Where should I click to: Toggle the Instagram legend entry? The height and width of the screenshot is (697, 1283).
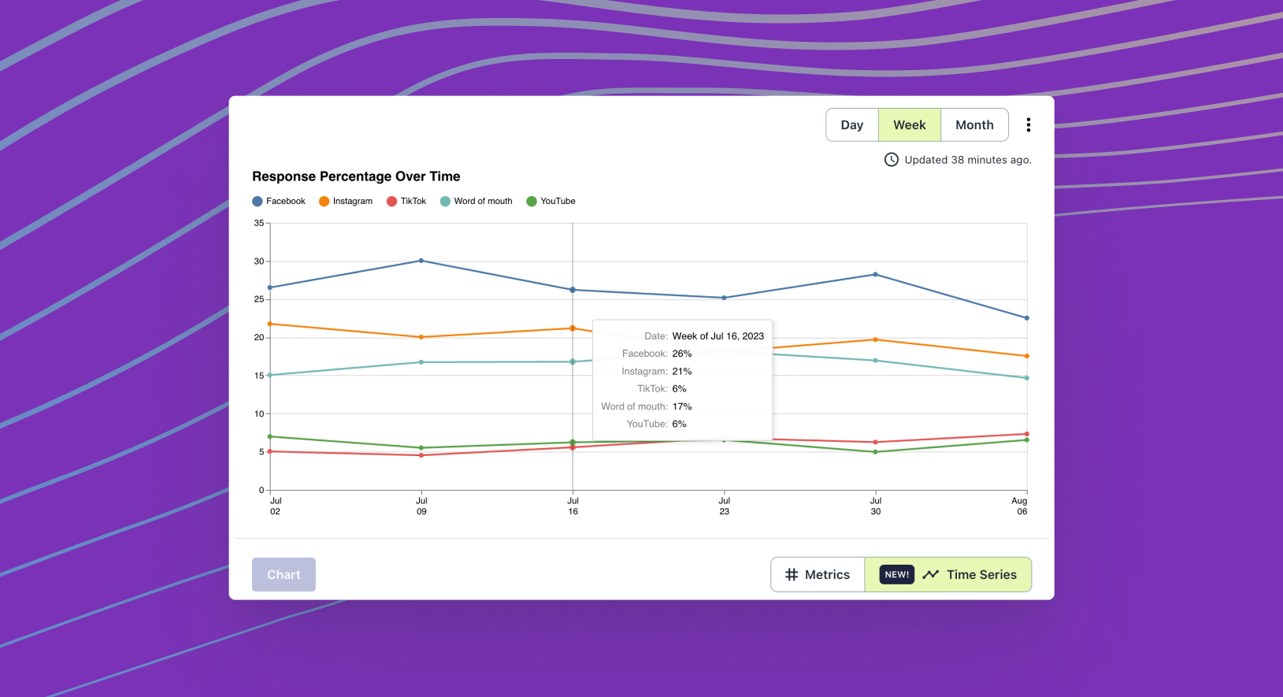pyautogui.click(x=346, y=202)
